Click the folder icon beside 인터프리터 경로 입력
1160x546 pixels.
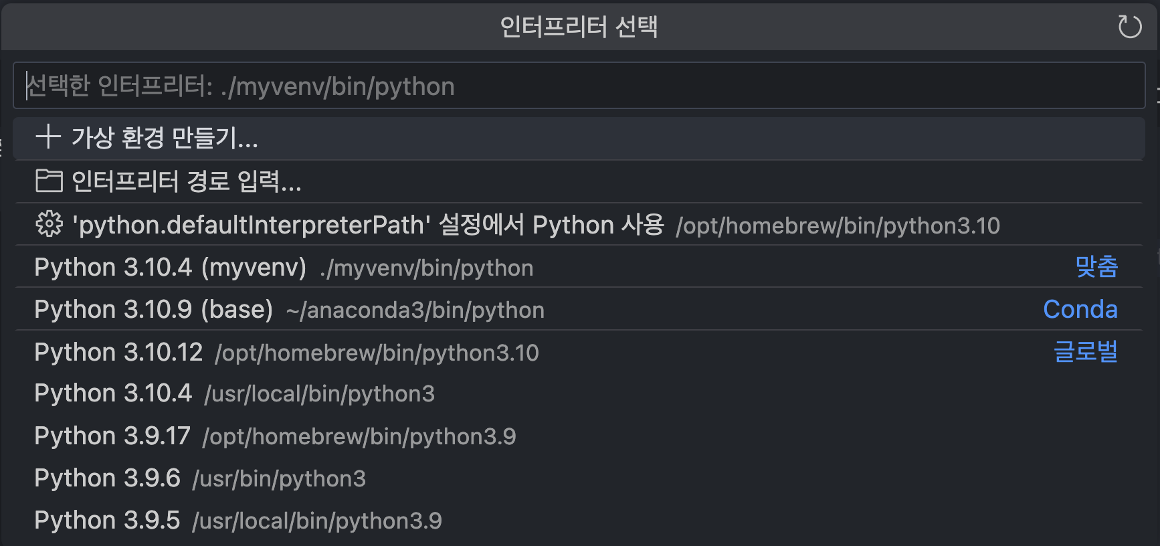(49, 181)
